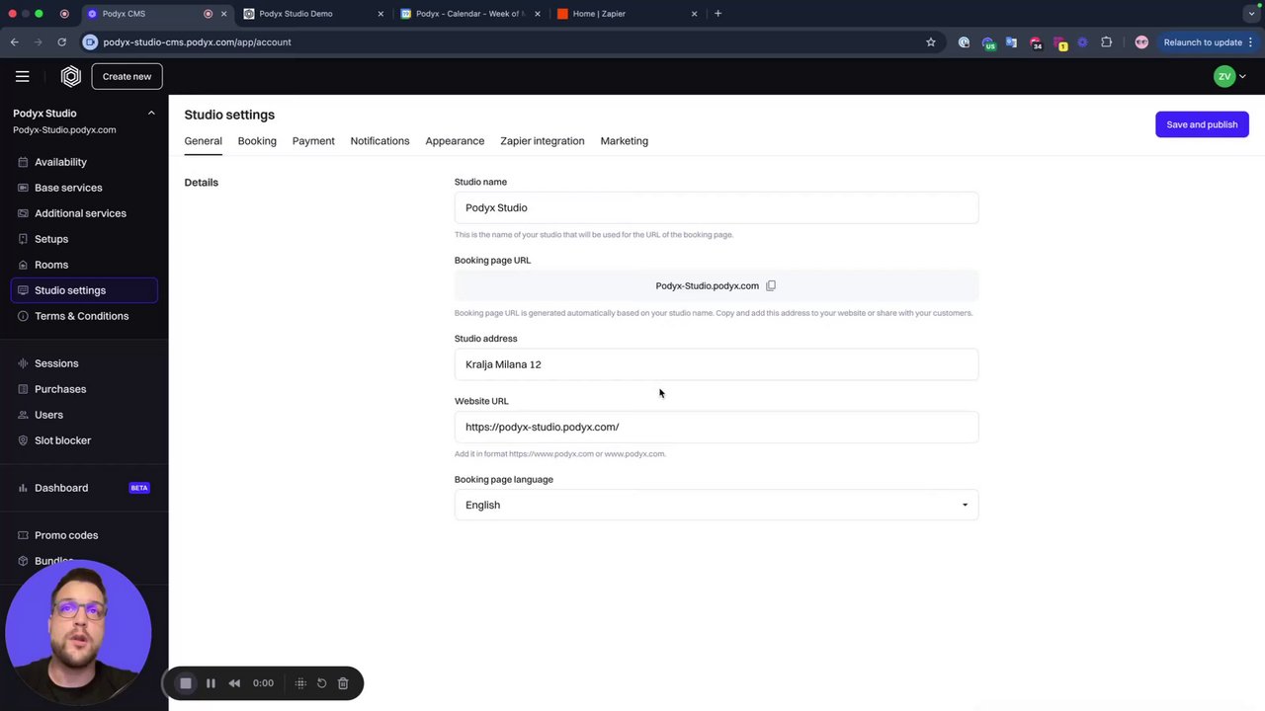Bookmark this page with the star icon
This screenshot has width=1265, height=711.
[930, 42]
